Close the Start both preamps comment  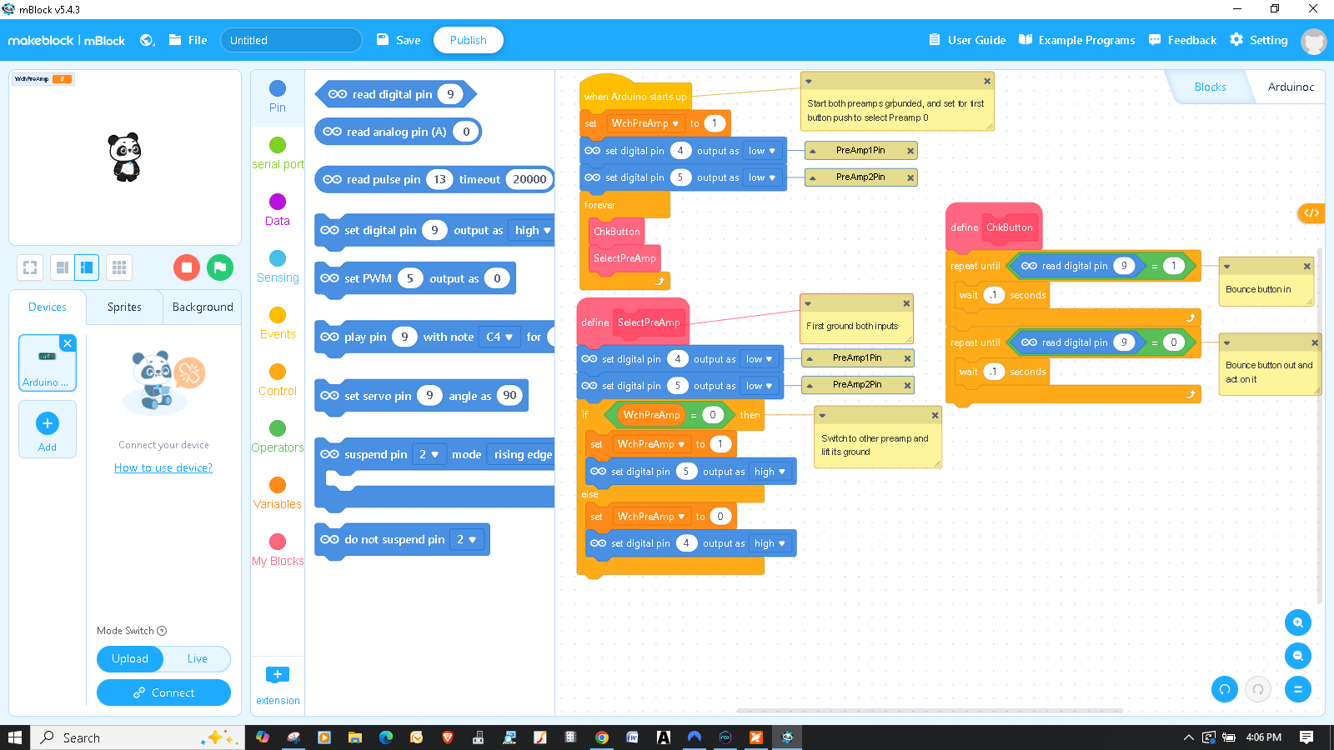point(987,81)
